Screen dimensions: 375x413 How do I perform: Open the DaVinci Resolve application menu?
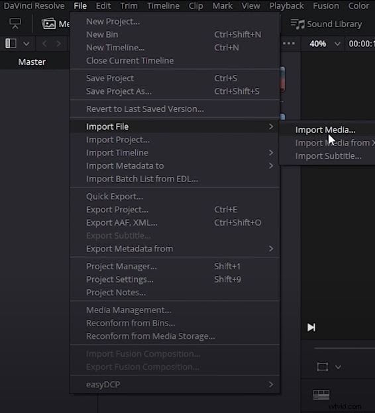34,5
